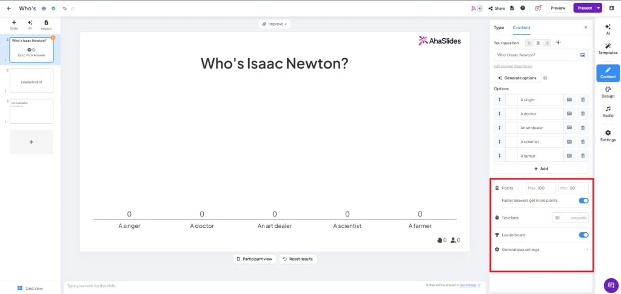The height and width of the screenshot is (294, 621).
Task: Open the Present button dropdown arrow
Action: pyautogui.click(x=599, y=8)
